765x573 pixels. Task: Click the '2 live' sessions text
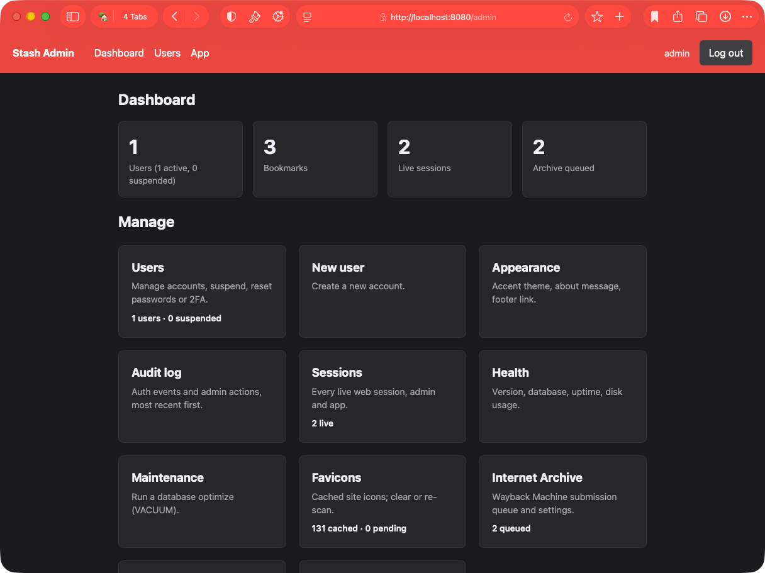(323, 423)
